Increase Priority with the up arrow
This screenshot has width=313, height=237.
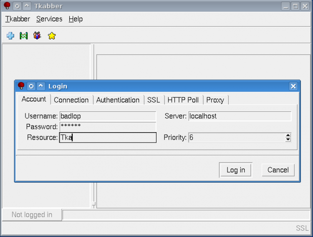click(x=288, y=135)
